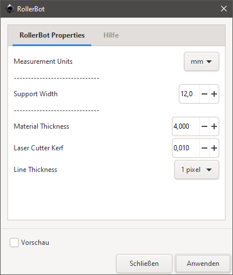The width and height of the screenshot is (233, 275).
Task: Click the Vorschau label text
Action: click(35, 243)
